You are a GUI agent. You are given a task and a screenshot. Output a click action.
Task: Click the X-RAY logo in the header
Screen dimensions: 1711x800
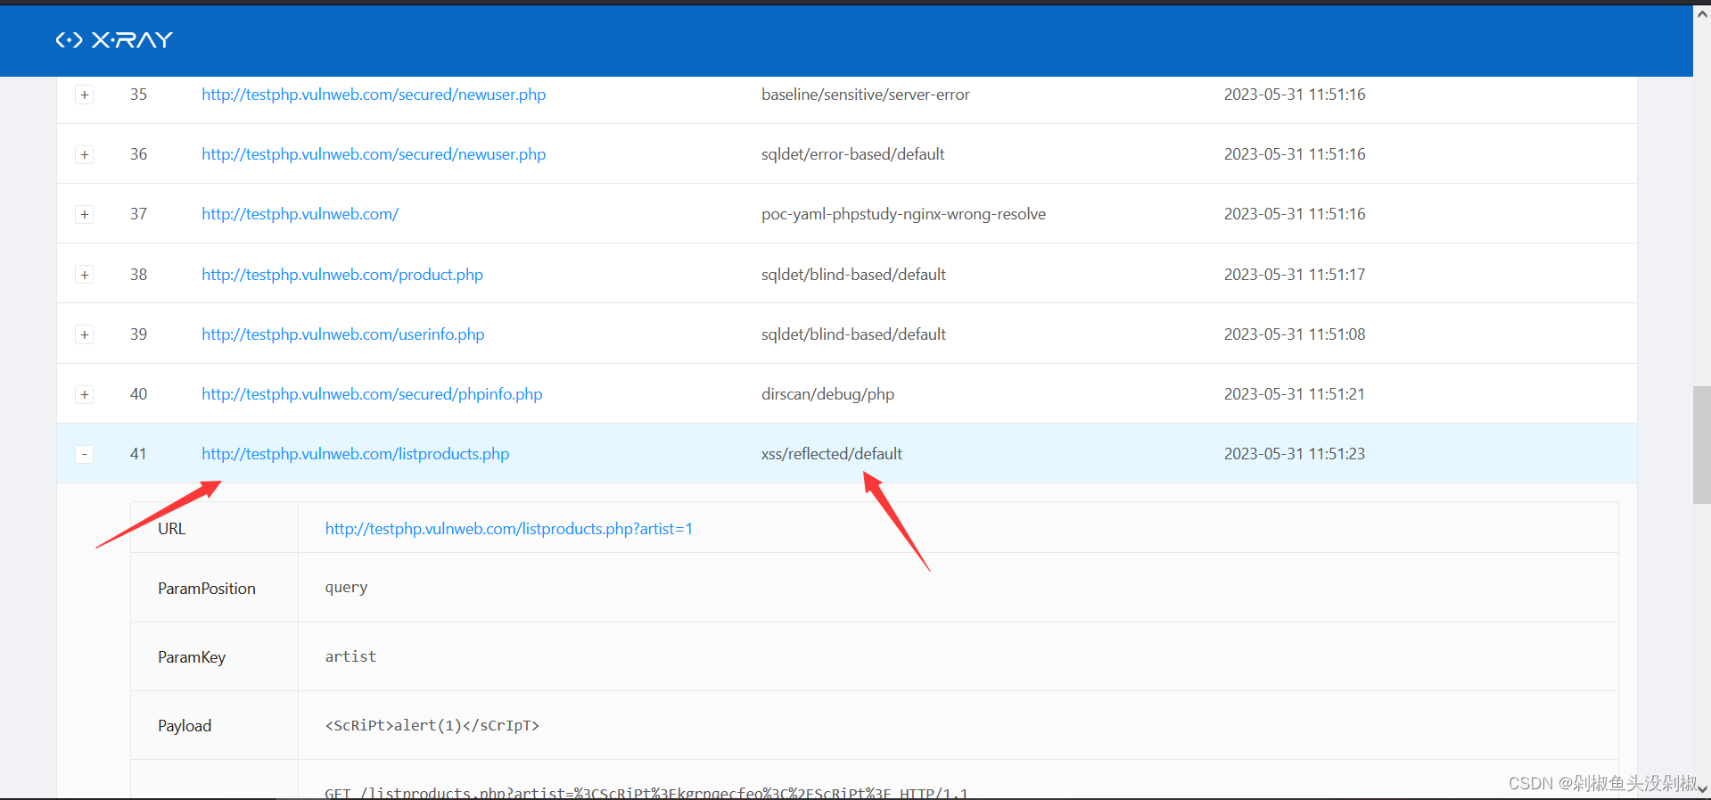[x=114, y=40]
